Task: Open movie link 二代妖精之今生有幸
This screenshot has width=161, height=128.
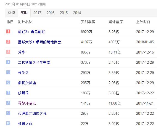Action: 34,62
